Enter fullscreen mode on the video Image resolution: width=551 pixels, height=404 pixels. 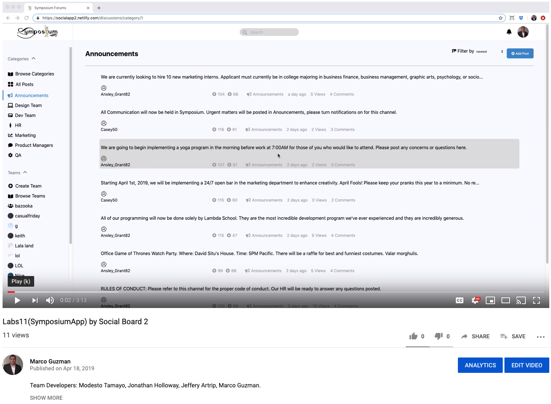pos(536,300)
